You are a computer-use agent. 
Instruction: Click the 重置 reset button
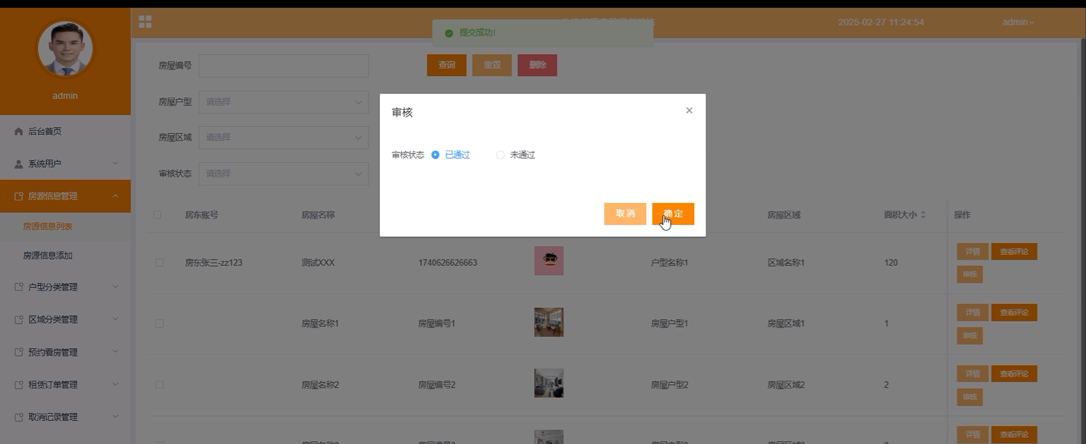pyautogui.click(x=492, y=65)
